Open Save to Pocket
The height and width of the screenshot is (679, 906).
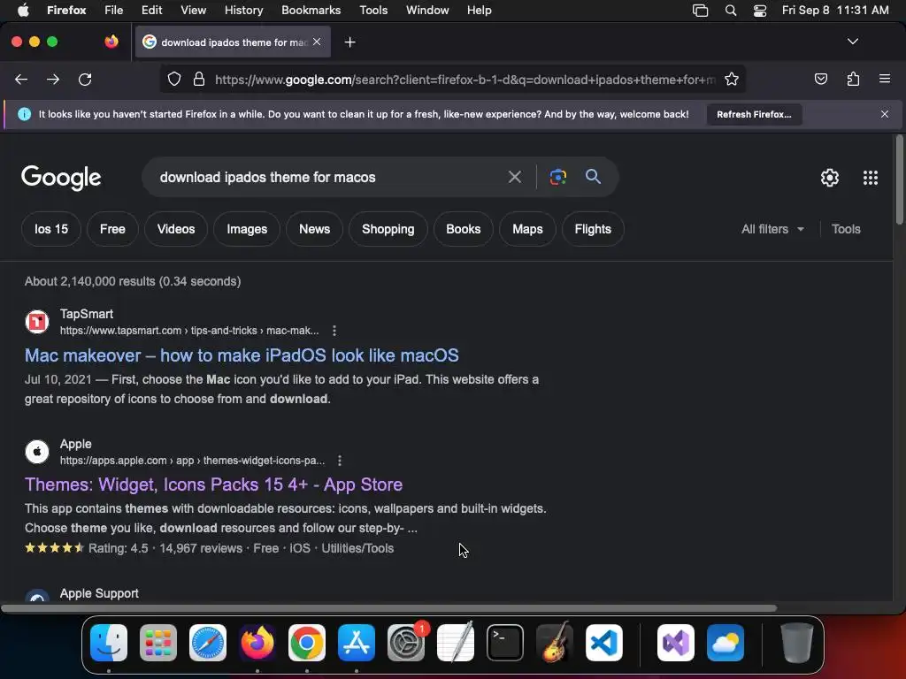820,79
